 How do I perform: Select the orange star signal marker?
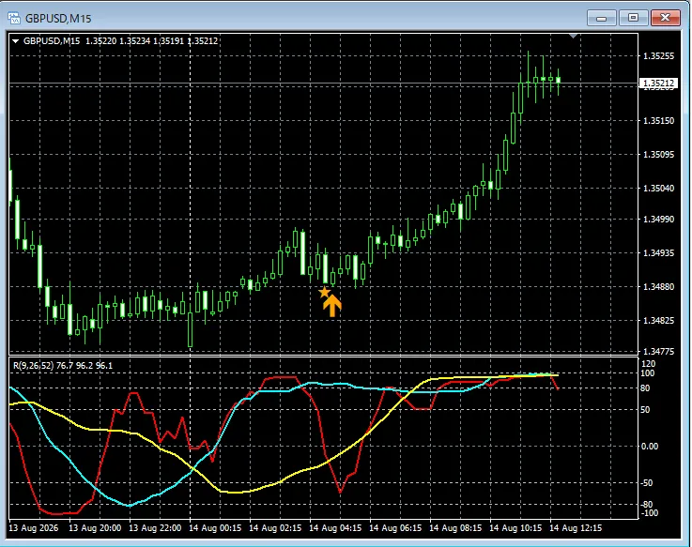324,292
